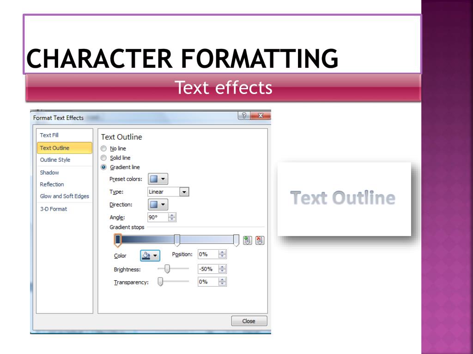Click the Transparency spinner arrows
The width and height of the screenshot is (473, 354).
[x=222, y=282]
